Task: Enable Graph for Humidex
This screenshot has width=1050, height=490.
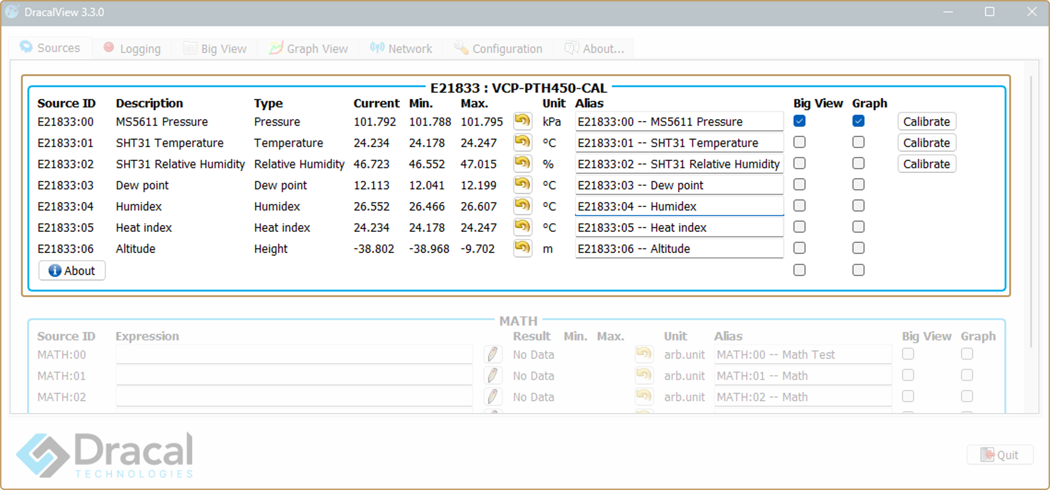Action: pos(858,206)
